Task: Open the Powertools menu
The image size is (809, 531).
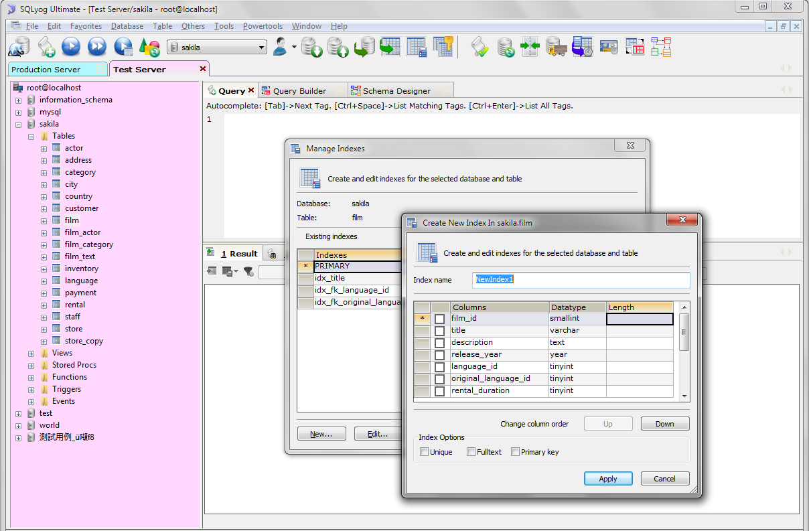Action: point(263,26)
